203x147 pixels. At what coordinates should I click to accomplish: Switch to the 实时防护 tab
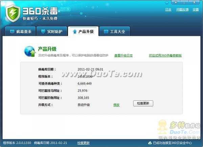click(x=52, y=31)
